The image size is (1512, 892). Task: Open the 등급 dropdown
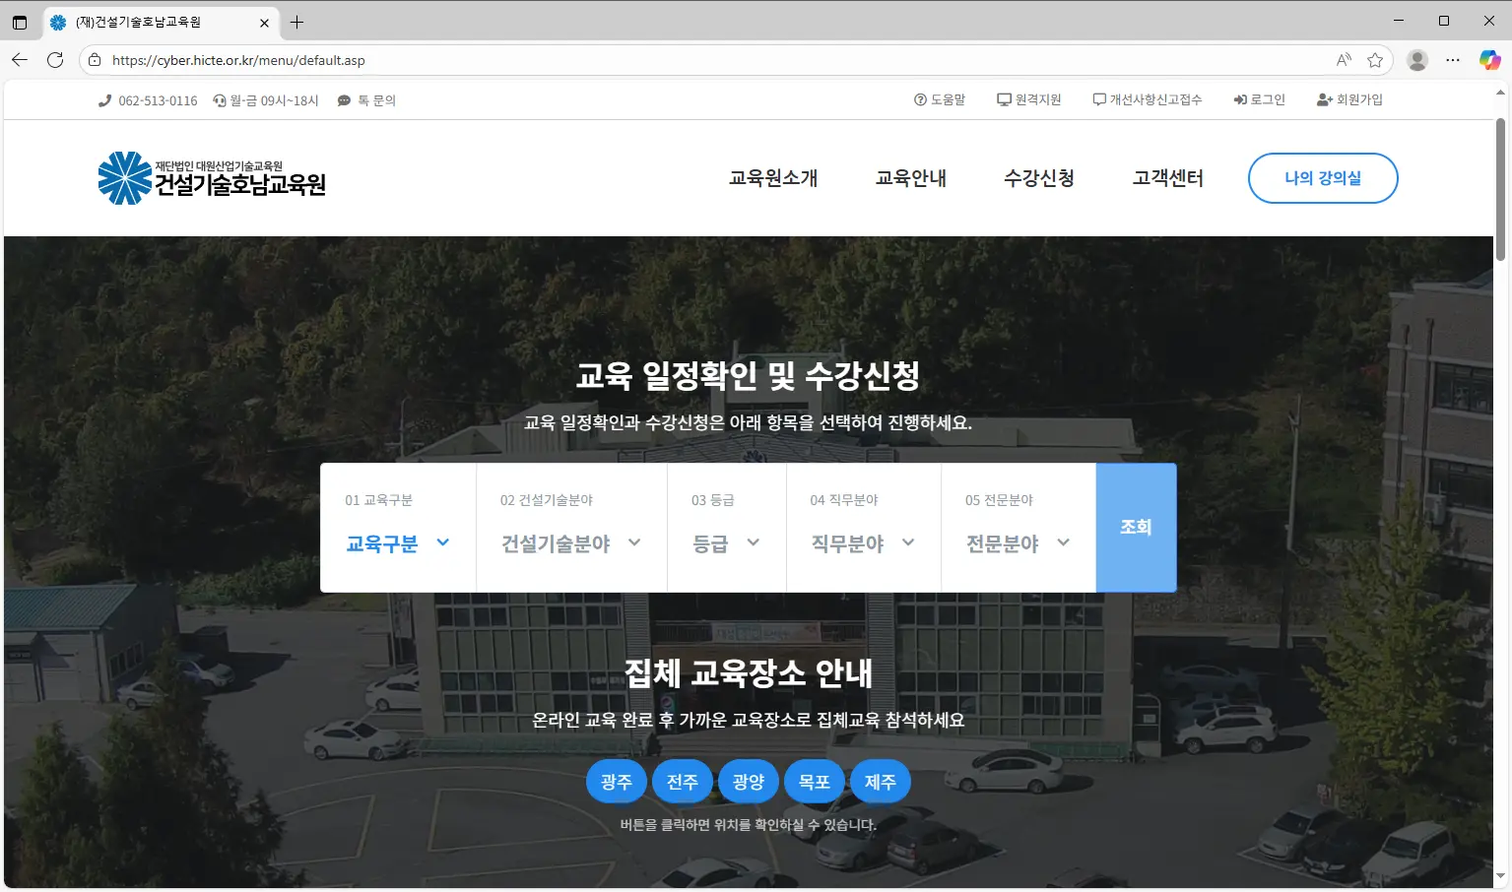726,542
